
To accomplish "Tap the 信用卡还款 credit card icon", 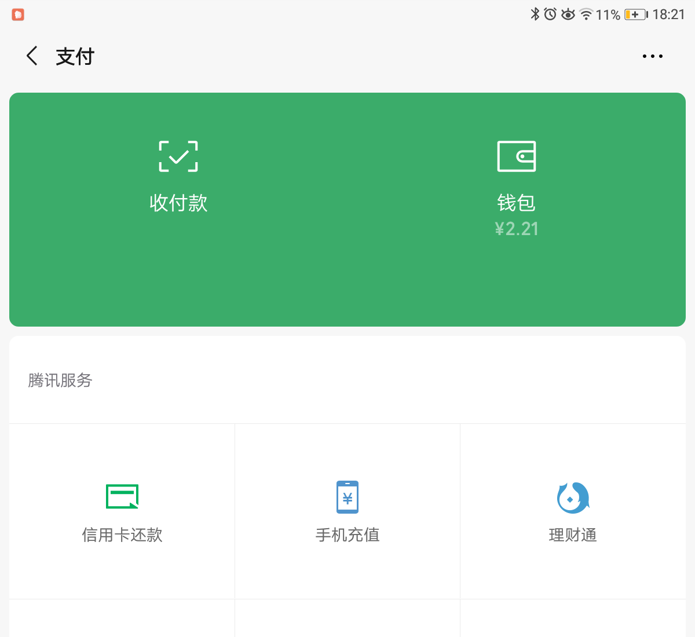I will [122, 496].
